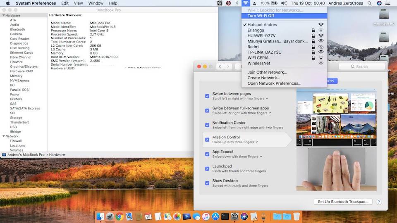Click the Wi-Fi icon in the menu bar
This screenshot has height=223, width=397.
pyautogui.click(x=246, y=3)
